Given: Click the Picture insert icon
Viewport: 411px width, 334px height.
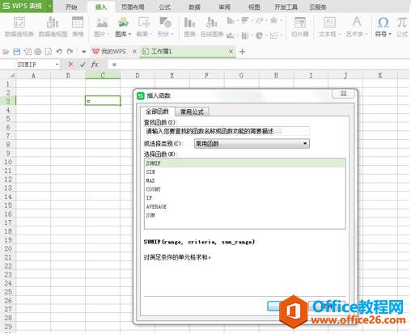Looking at the screenshot, I should point(102,23).
